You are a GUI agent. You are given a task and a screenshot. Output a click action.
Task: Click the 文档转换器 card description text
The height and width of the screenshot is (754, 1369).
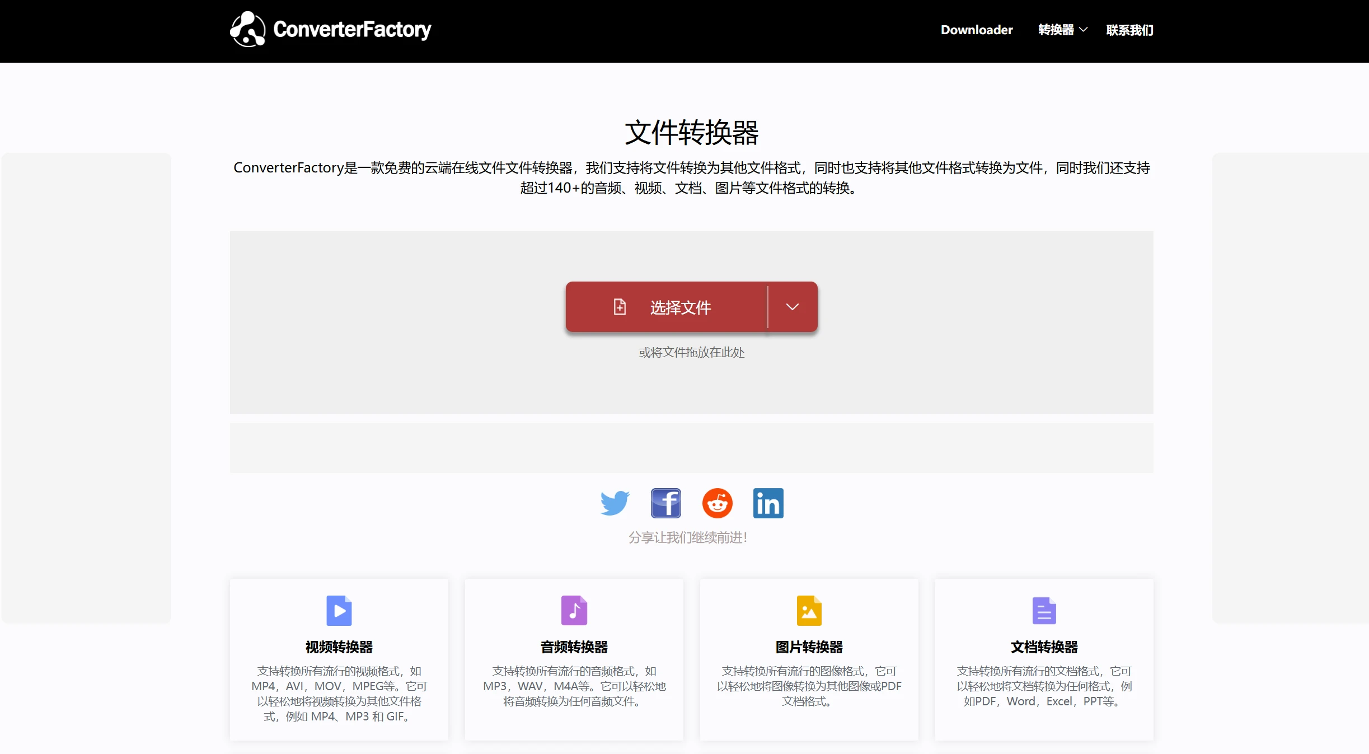tap(1044, 686)
